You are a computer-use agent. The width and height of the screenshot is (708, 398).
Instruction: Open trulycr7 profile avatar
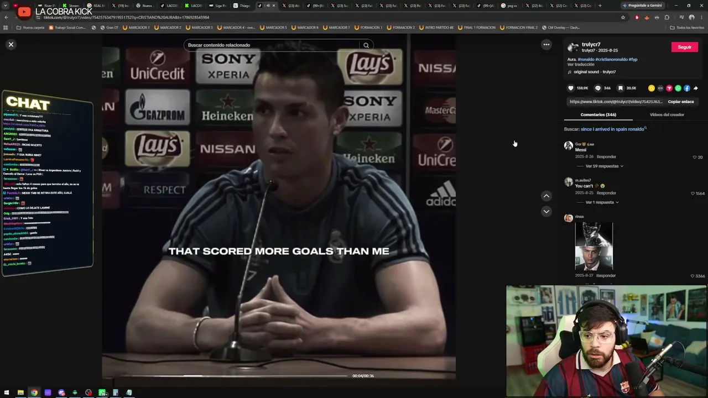(573, 48)
